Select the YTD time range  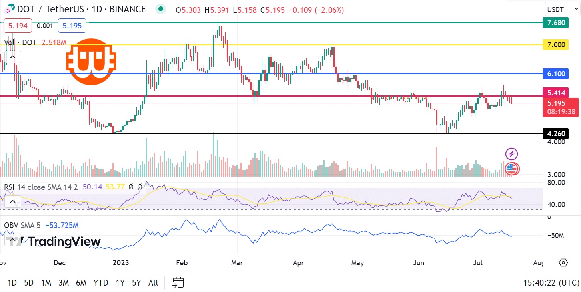click(x=101, y=283)
